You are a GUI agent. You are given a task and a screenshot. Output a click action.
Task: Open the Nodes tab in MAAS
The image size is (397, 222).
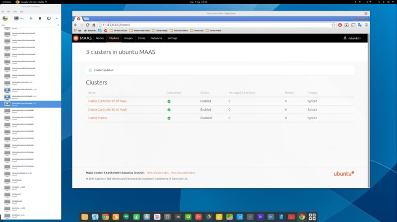(100, 38)
